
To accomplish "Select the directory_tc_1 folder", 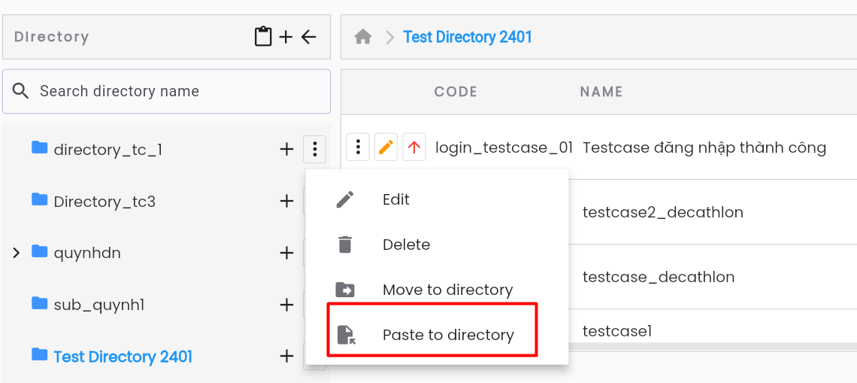I will [x=108, y=150].
